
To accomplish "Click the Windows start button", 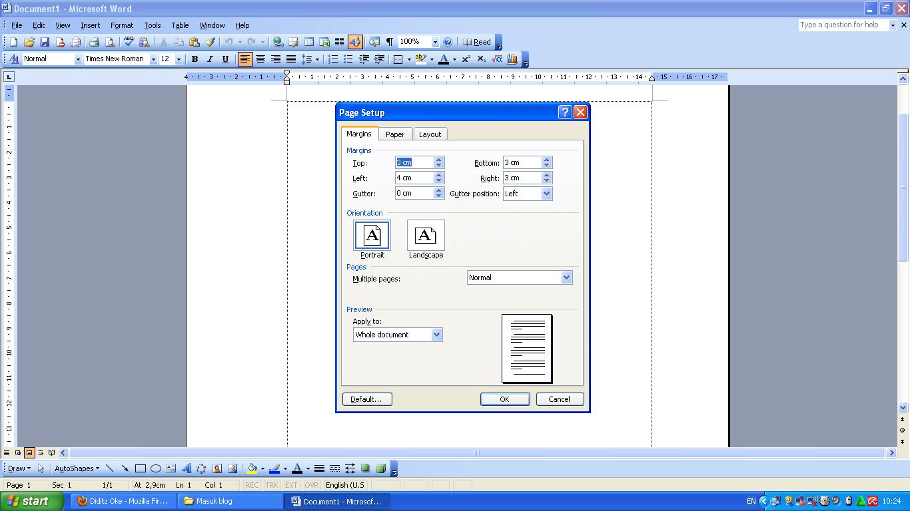I will click(32, 501).
